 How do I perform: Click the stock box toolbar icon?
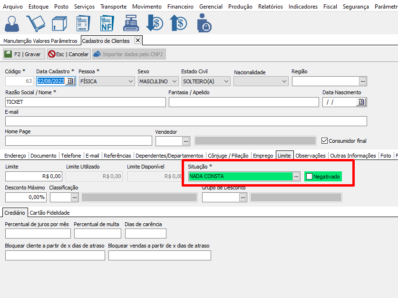coord(59,23)
